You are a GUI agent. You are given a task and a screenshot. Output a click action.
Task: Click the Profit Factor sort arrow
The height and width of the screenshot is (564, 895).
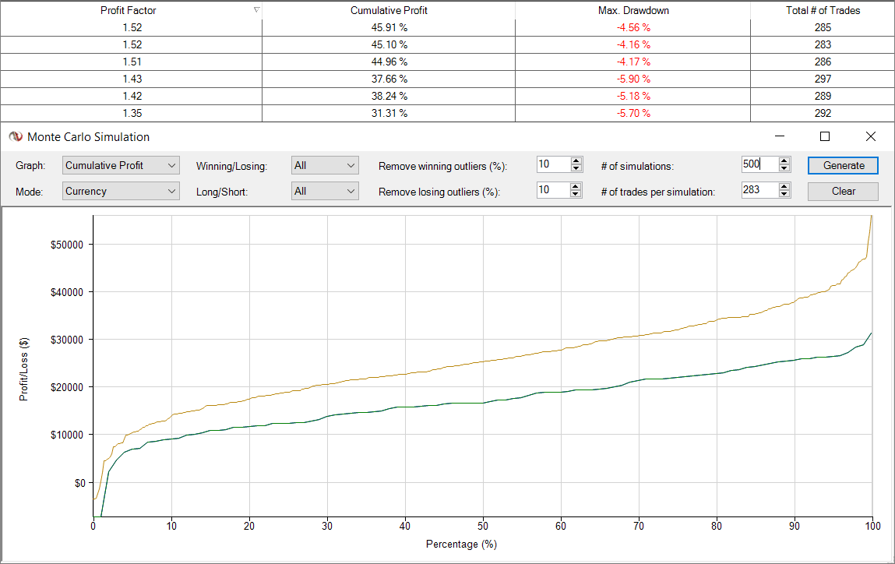[x=256, y=10]
